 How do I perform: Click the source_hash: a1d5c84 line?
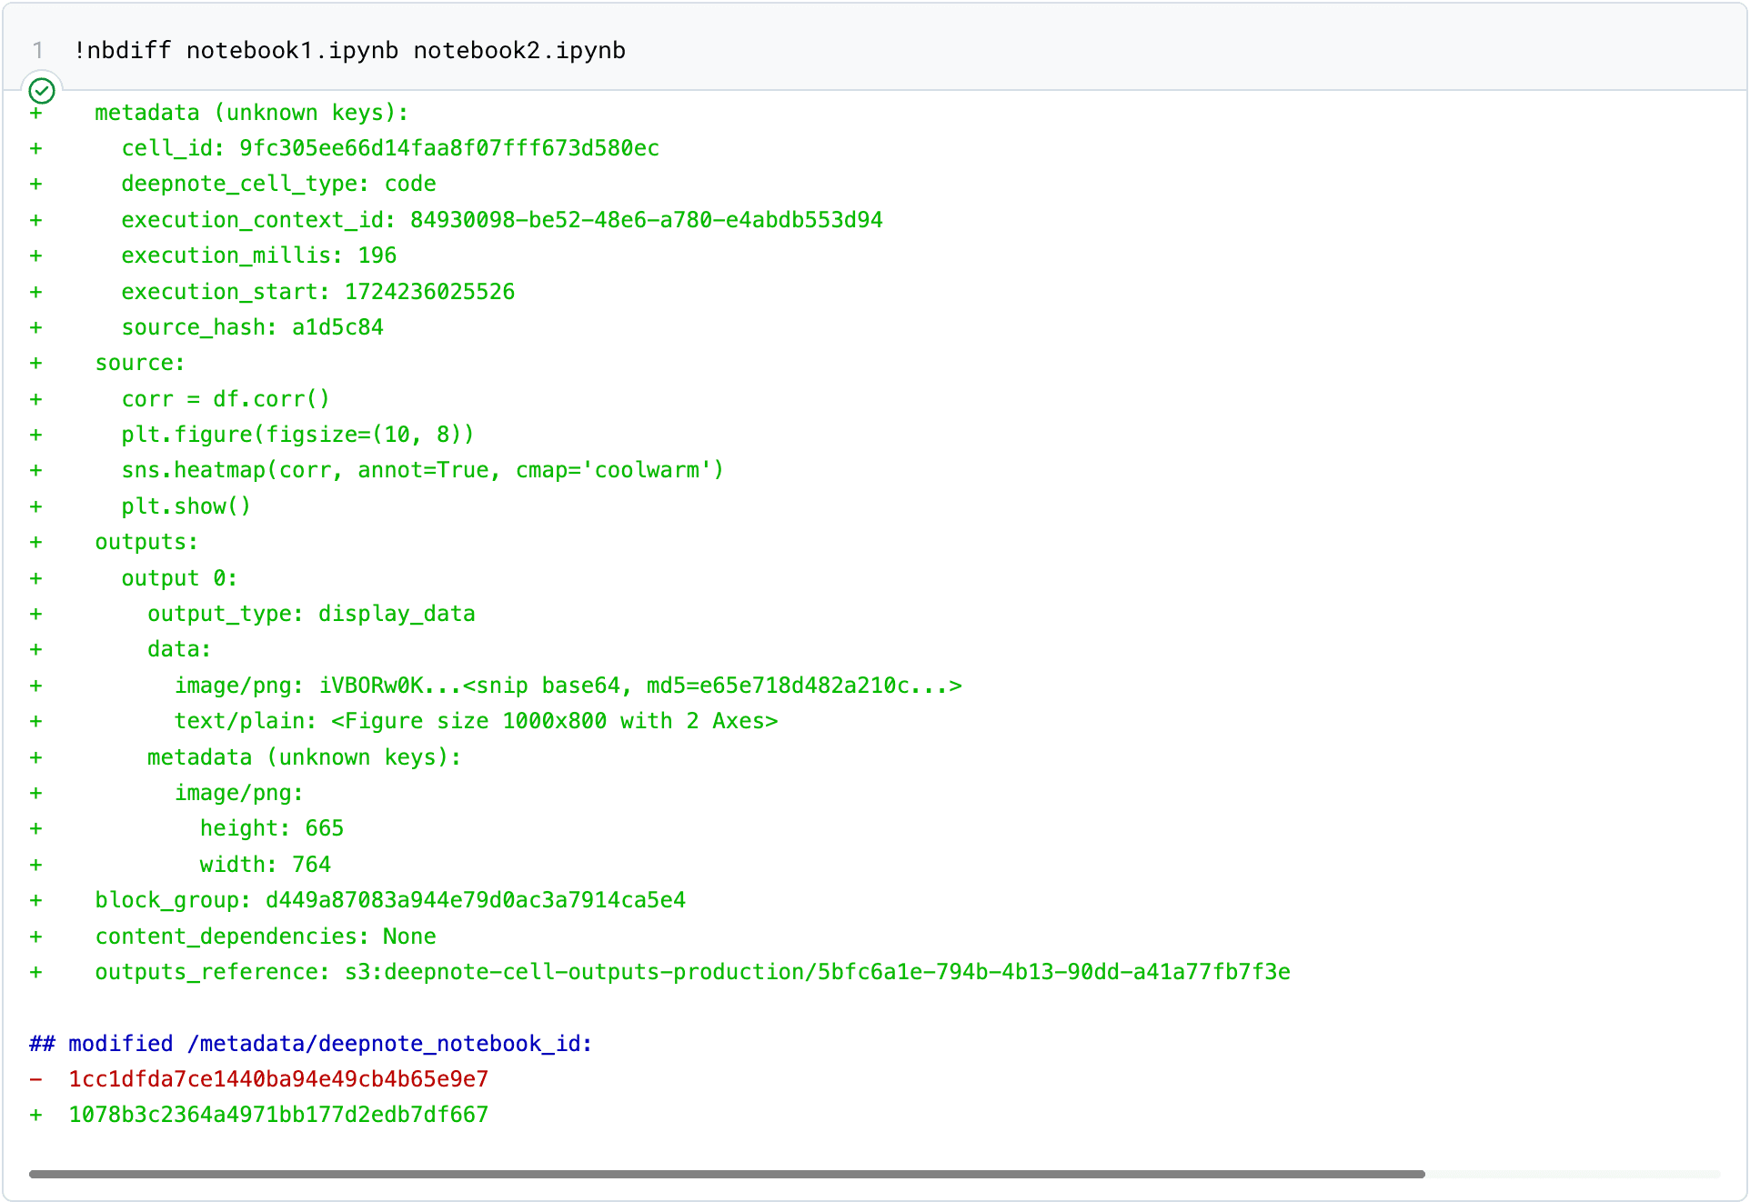coord(252,327)
